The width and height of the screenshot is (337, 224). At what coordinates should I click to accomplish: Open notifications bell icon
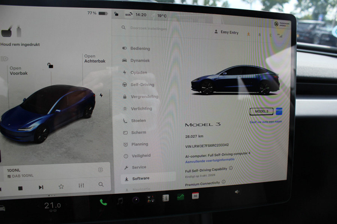[x=259, y=34]
